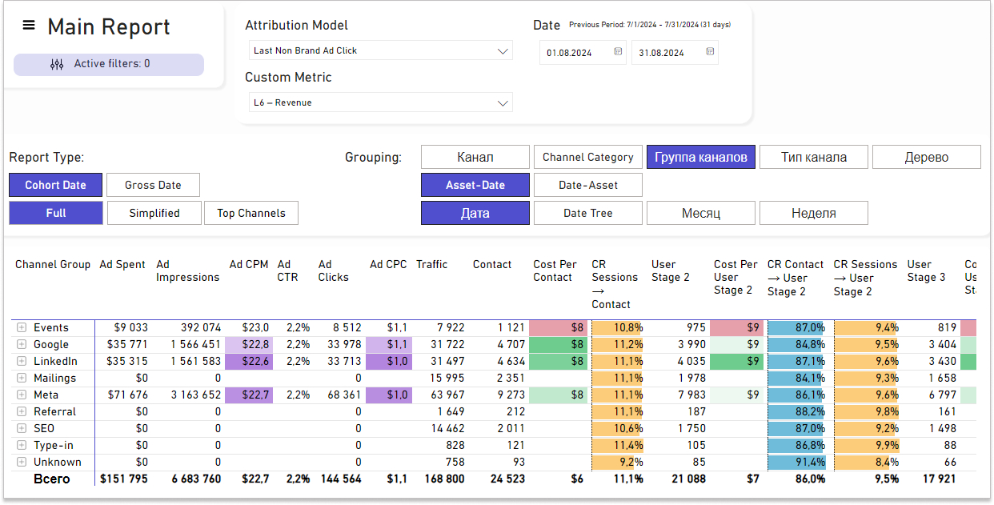Click the plus icon beside SEO
994x505 pixels.
click(x=22, y=429)
